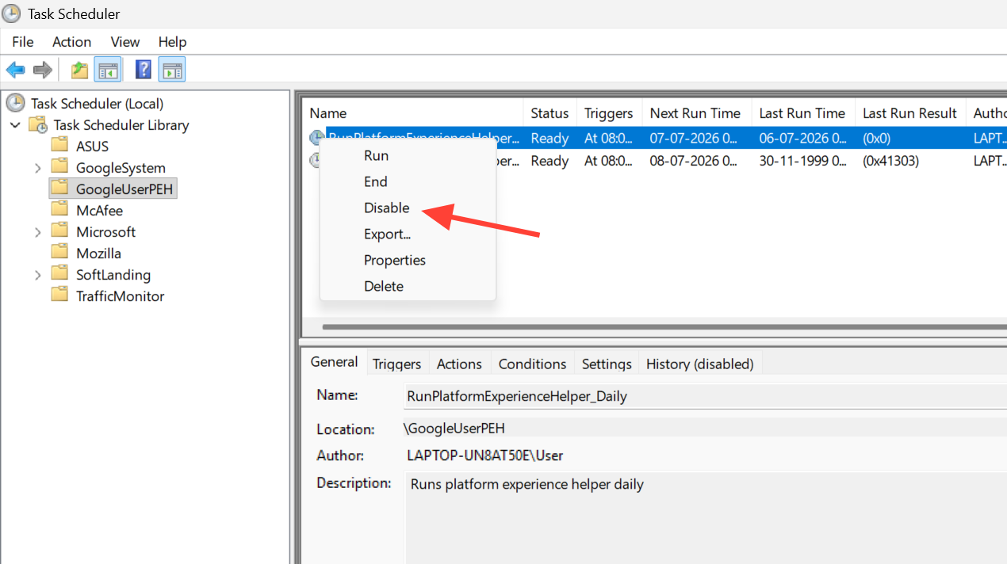Click the GoogleSystem folder icon
Viewport: 1007px width, 564px height.
click(59, 167)
